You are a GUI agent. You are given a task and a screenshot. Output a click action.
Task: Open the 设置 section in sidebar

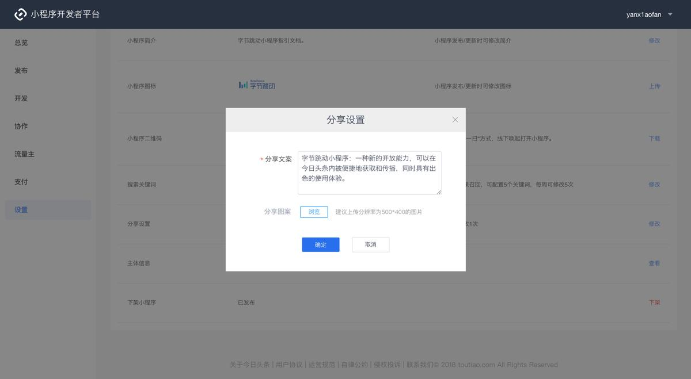pyautogui.click(x=21, y=209)
